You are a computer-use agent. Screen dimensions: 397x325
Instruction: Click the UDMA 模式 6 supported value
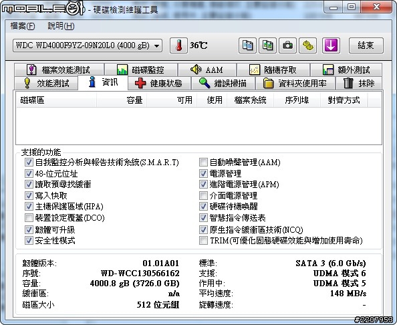340,274
